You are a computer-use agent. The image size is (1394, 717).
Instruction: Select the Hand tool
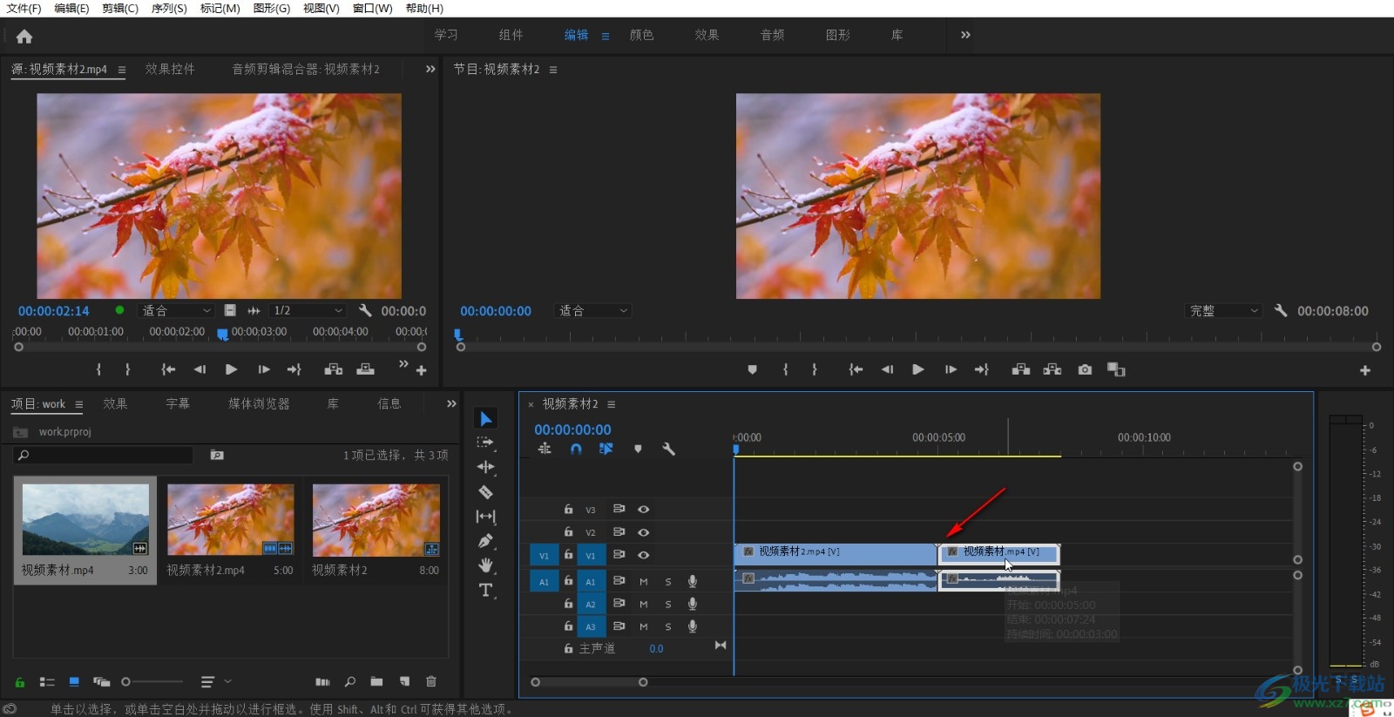[x=485, y=565]
